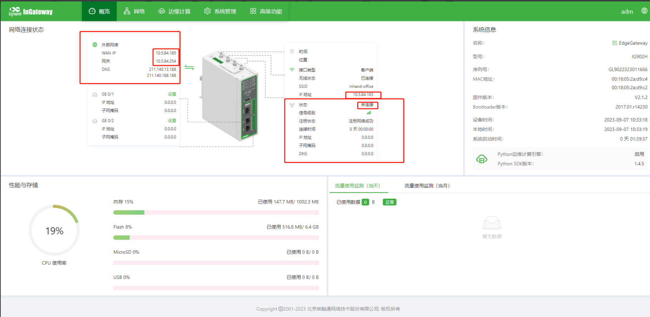
Task: Click 设置 link for GE 0/2
Action: point(172,121)
